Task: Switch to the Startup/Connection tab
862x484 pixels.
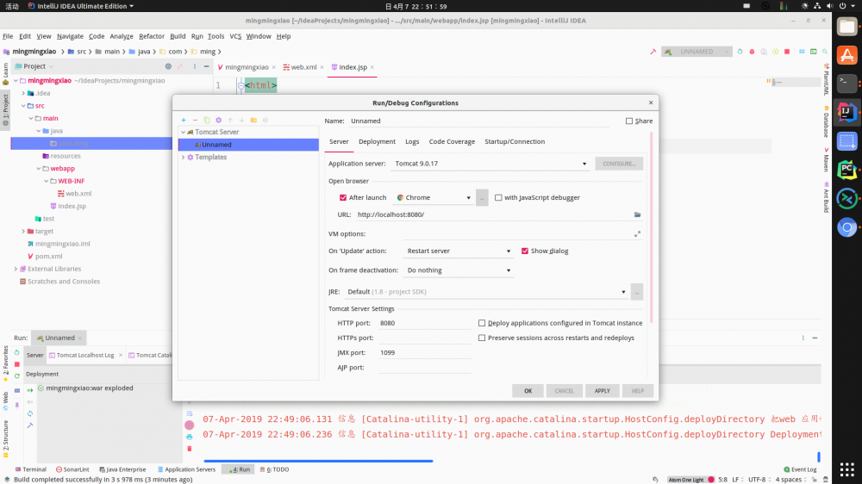Action: [515, 142]
